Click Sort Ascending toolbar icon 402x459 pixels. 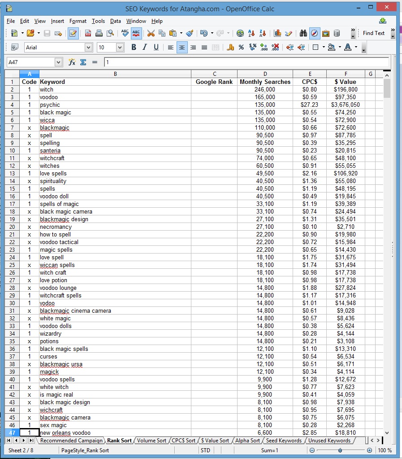pyautogui.click(x=251, y=33)
